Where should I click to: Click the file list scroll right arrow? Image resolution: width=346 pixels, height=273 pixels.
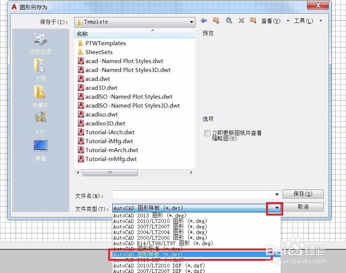coord(191,172)
